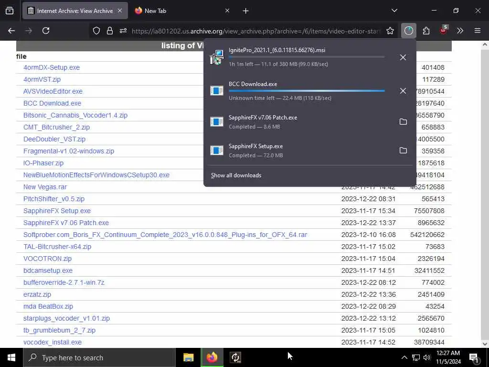Click the BCC Download.exe file icon in downloads
This screenshot has width=489, height=367.
pos(217,91)
